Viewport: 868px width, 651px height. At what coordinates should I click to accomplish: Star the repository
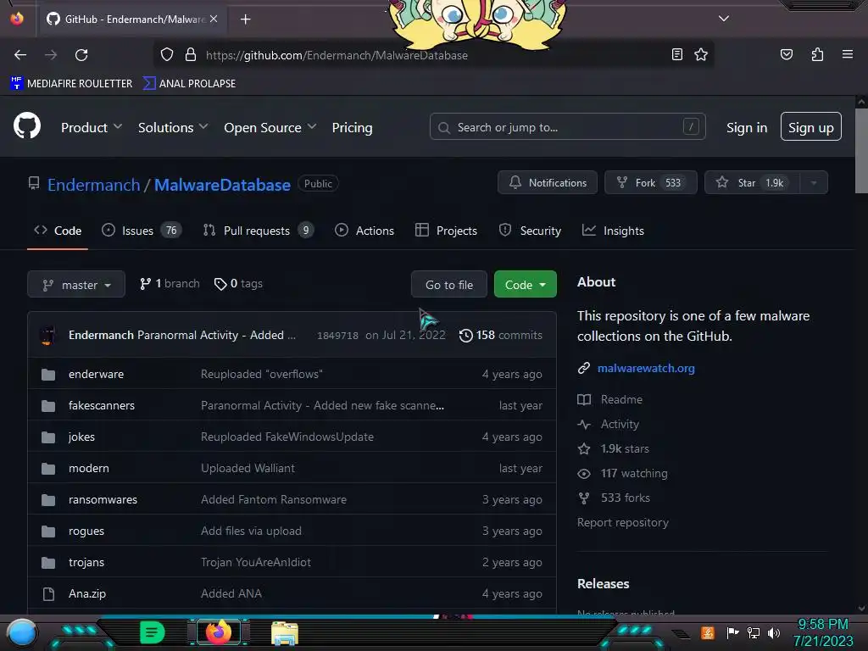point(753,182)
